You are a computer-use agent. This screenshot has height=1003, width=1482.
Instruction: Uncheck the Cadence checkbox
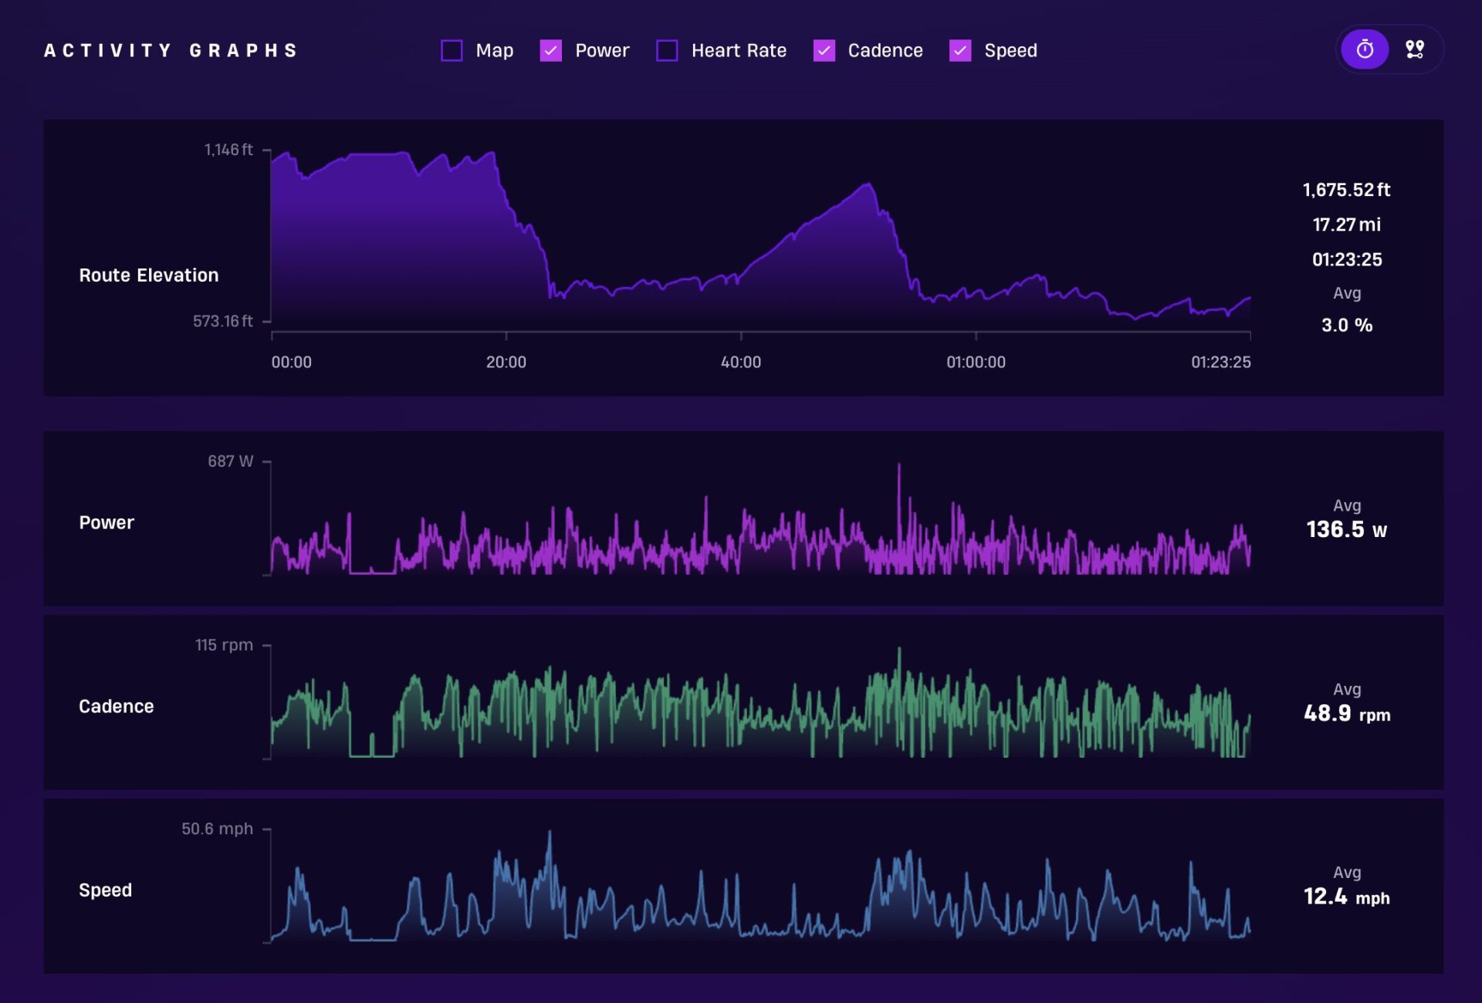coord(824,51)
